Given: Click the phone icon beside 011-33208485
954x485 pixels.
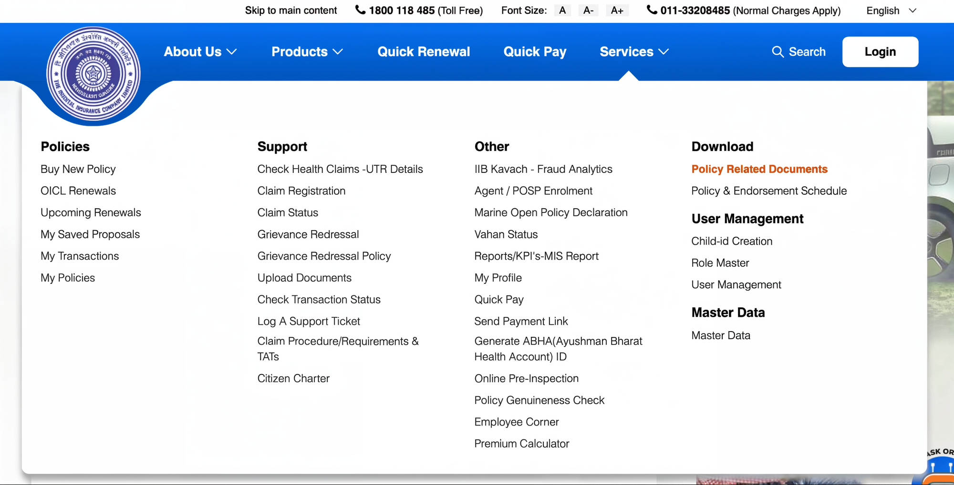Looking at the screenshot, I should pyautogui.click(x=652, y=10).
